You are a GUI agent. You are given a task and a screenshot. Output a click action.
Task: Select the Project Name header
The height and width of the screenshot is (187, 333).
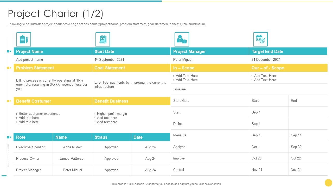click(x=53, y=51)
